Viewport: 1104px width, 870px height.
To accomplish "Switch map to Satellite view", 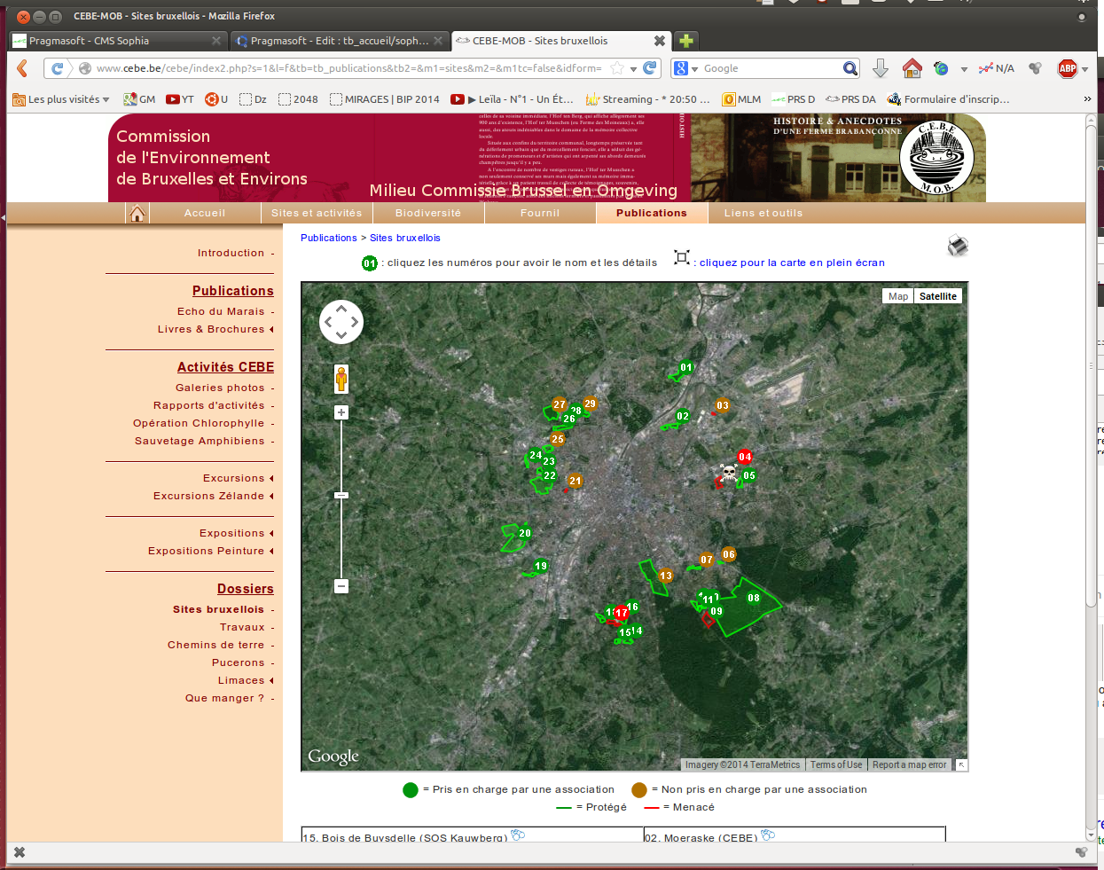I will click(x=938, y=296).
